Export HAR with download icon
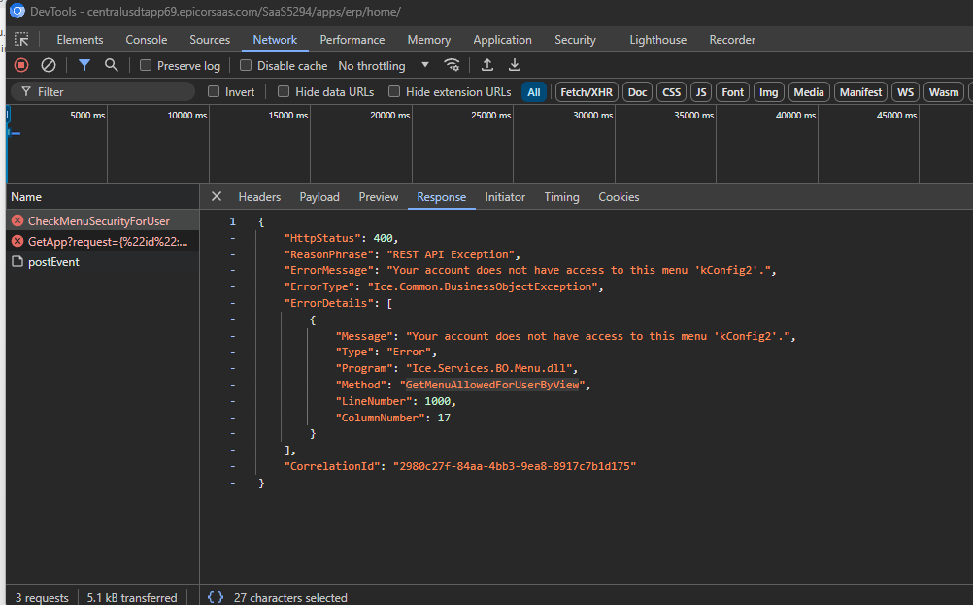Screen dimensions: 973x605 [x=515, y=65]
